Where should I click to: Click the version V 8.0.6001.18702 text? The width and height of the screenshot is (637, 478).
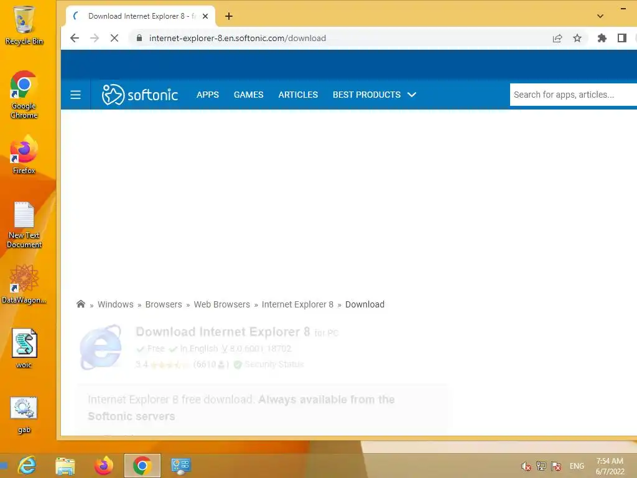click(x=256, y=349)
